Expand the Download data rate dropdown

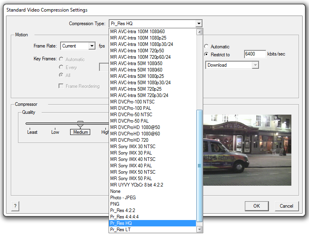tap(255, 65)
